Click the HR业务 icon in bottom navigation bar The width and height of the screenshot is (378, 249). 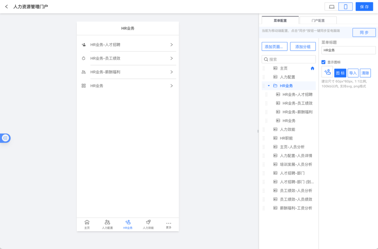click(x=128, y=222)
